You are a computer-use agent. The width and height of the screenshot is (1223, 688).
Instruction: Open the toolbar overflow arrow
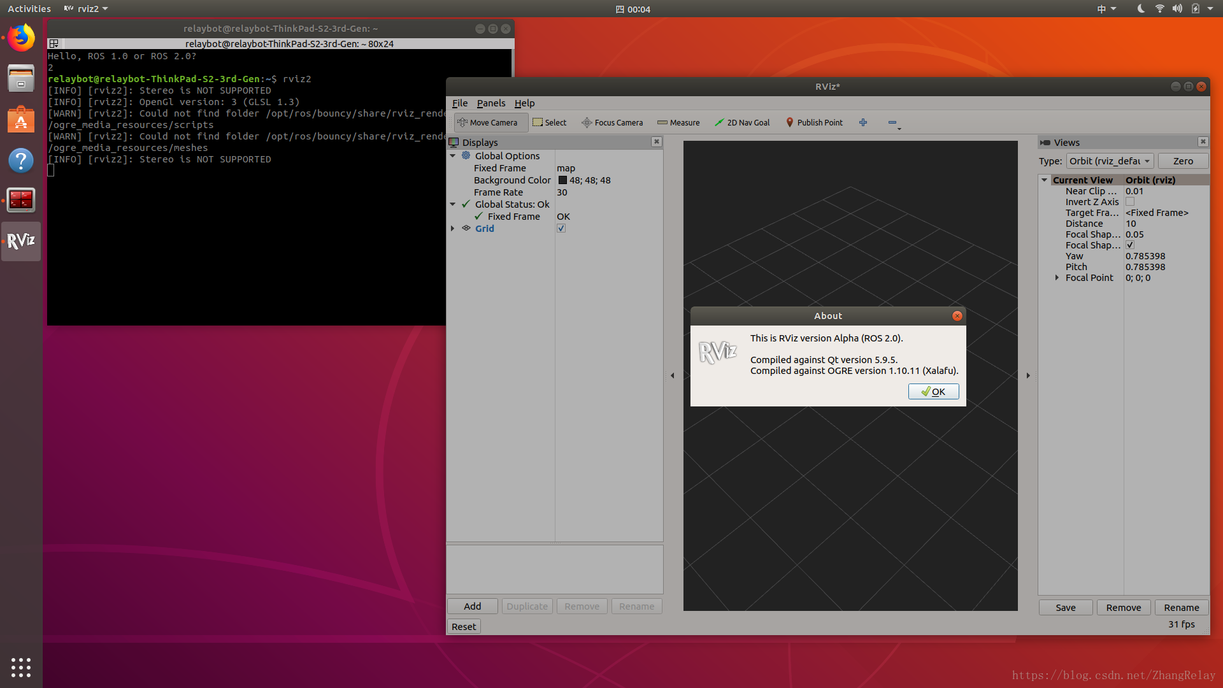899,129
